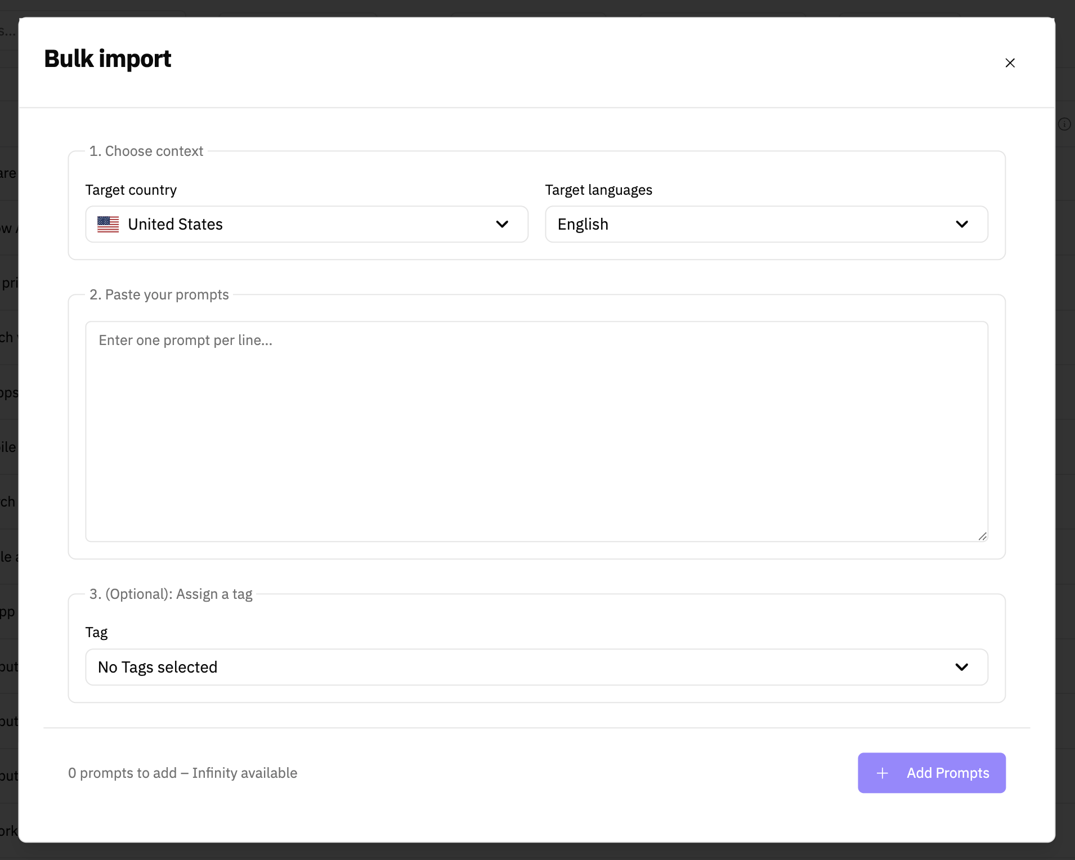Screen dimensions: 1075x860
Task: Click the 'Tag' field label
Action: [96, 633]
